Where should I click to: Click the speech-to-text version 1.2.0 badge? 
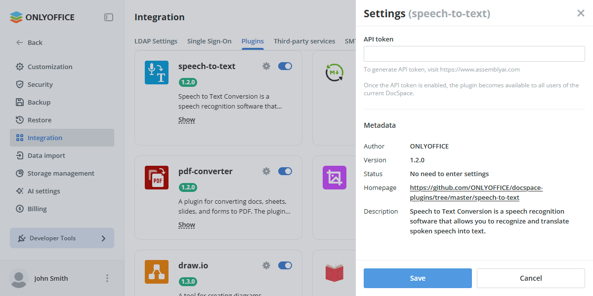pos(188,82)
